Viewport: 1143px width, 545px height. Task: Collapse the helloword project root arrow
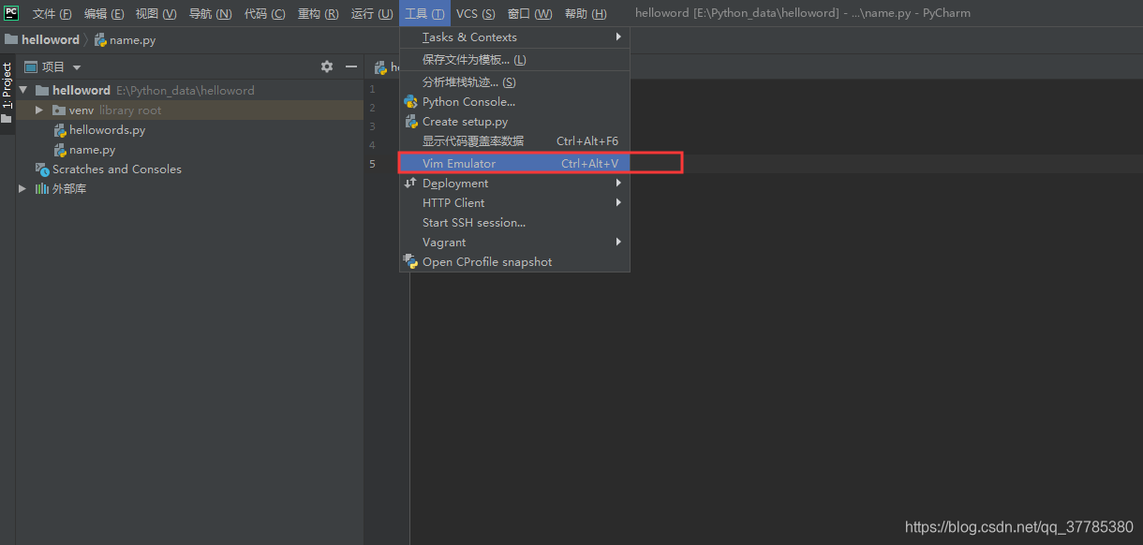tap(23, 91)
